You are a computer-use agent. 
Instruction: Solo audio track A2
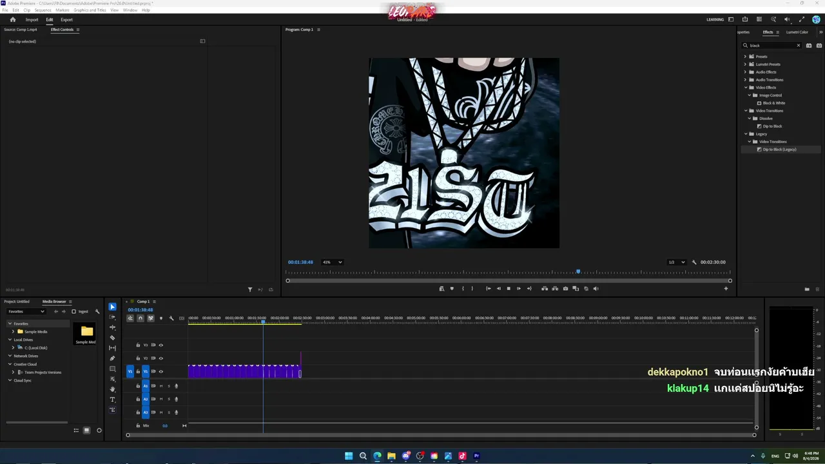point(169,399)
